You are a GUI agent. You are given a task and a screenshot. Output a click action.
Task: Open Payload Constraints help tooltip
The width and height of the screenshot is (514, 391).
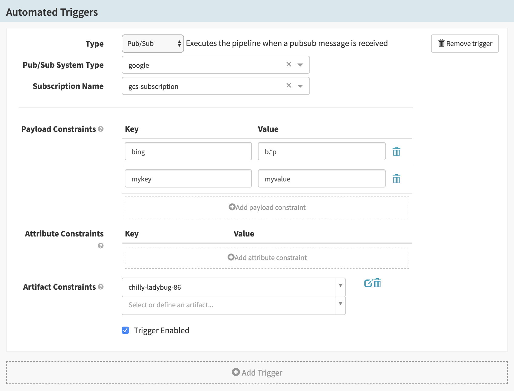click(101, 129)
